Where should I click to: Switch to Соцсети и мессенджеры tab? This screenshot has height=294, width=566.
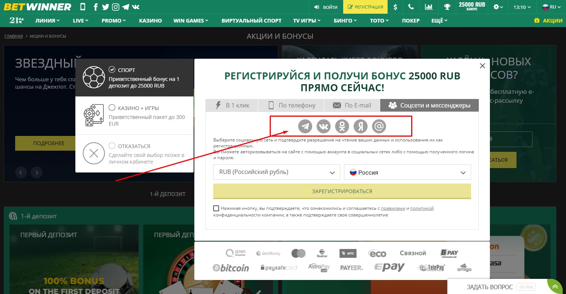click(429, 105)
